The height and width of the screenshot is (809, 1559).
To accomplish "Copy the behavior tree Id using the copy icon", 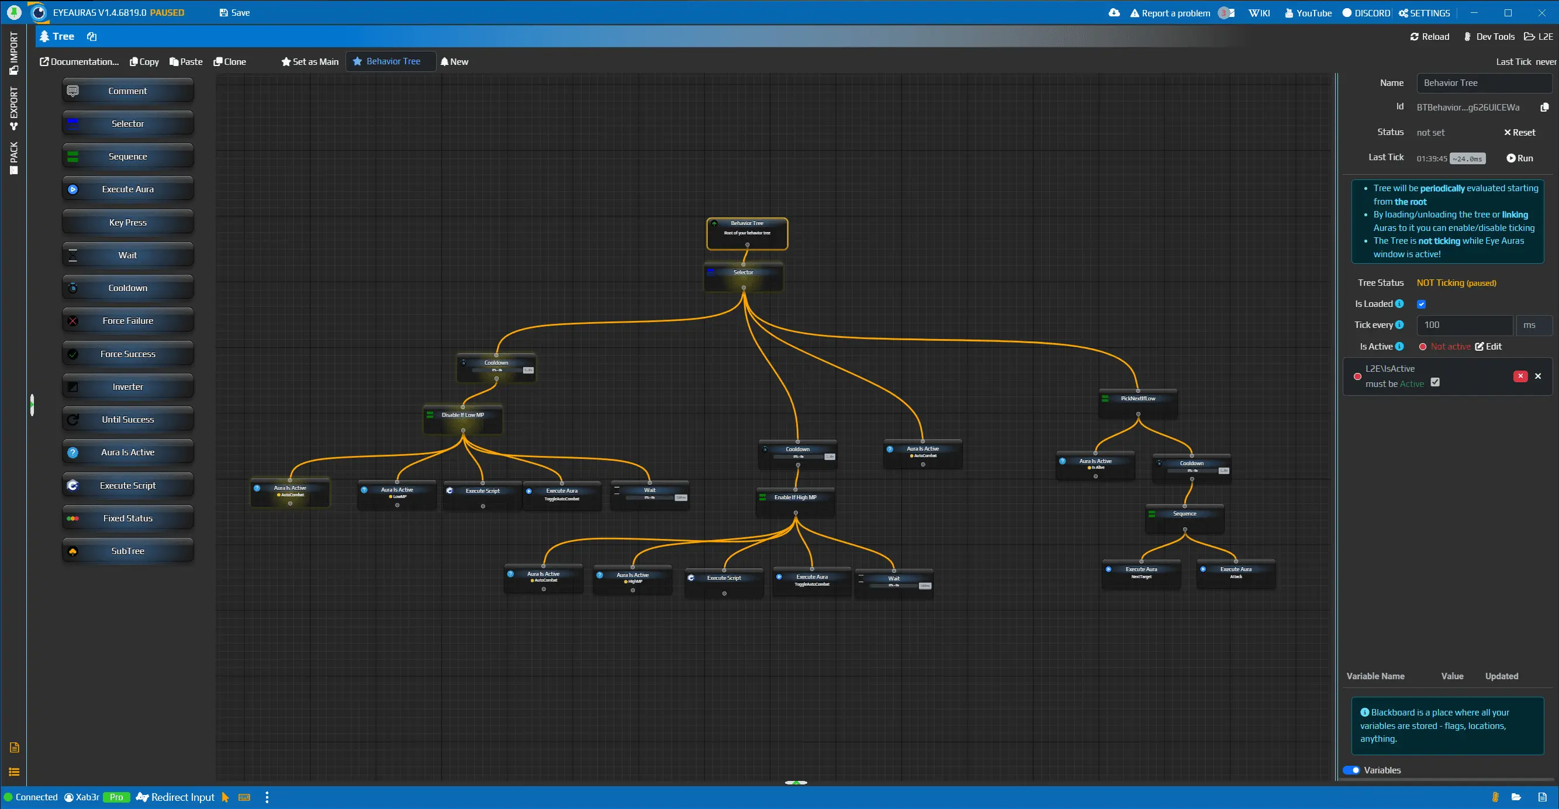I will (x=1544, y=106).
